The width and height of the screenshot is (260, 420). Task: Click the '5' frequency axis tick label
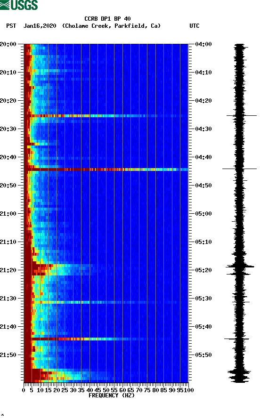(32, 390)
